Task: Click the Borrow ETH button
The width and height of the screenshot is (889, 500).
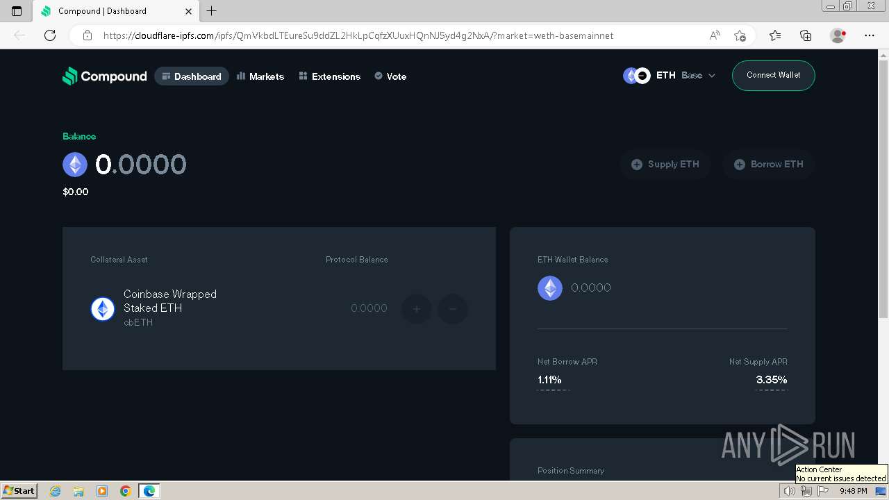Action: [768, 165]
